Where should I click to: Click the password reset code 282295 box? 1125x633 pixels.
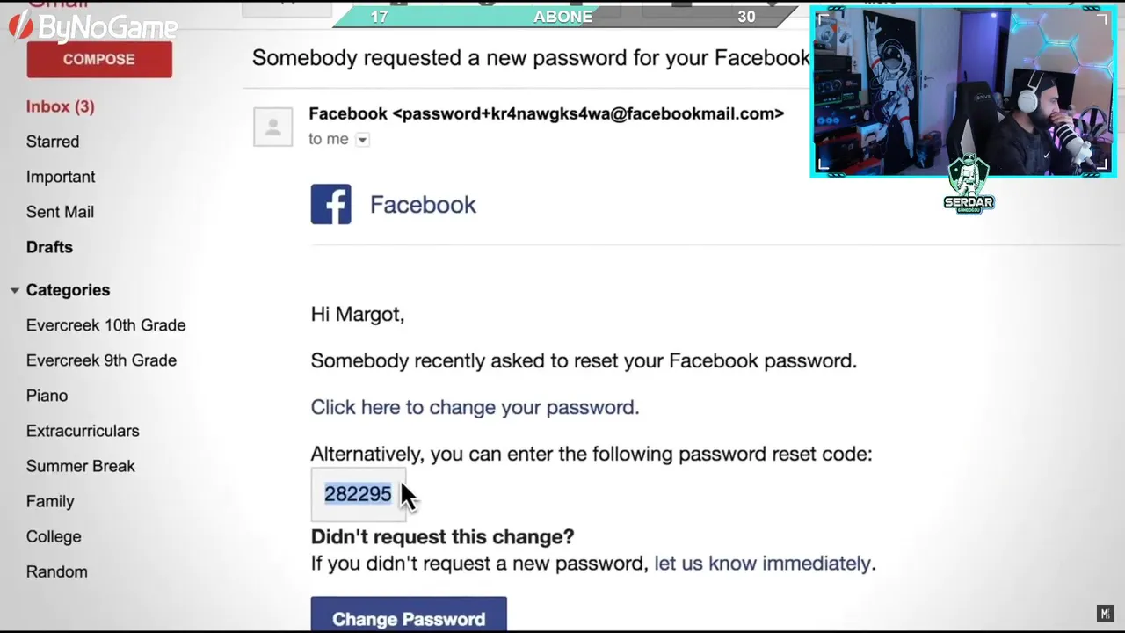(358, 494)
